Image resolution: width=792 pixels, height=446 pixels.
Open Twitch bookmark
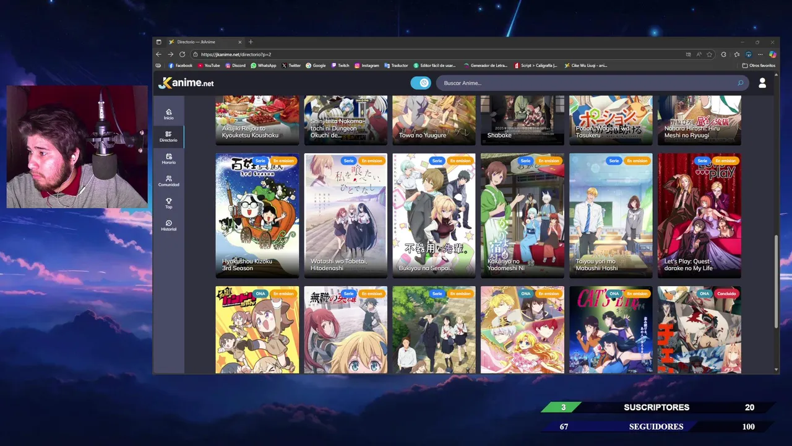340,66
